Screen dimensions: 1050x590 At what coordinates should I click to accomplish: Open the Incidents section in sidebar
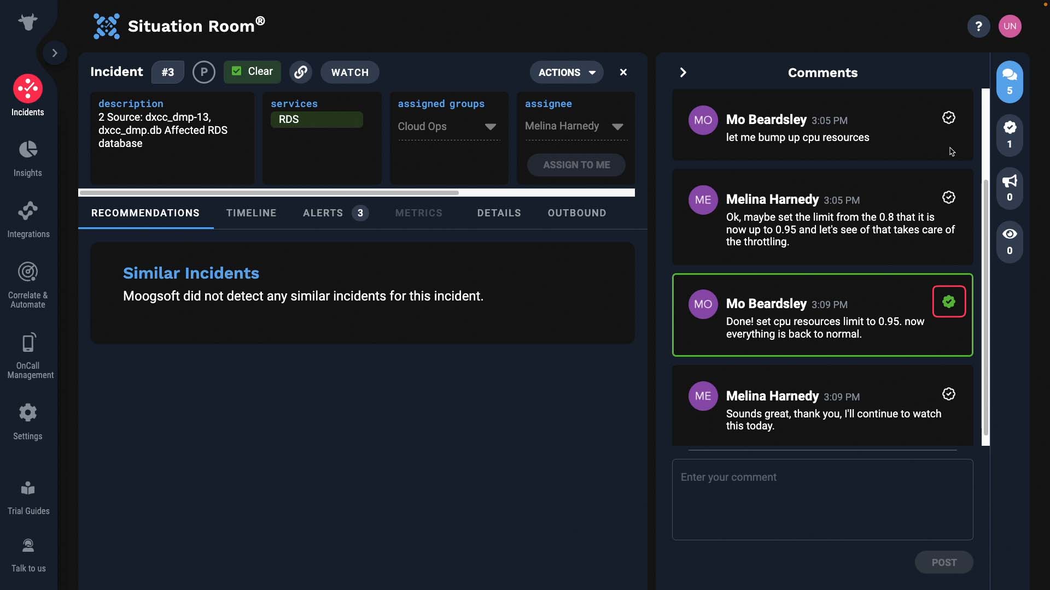pyautogui.click(x=28, y=96)
